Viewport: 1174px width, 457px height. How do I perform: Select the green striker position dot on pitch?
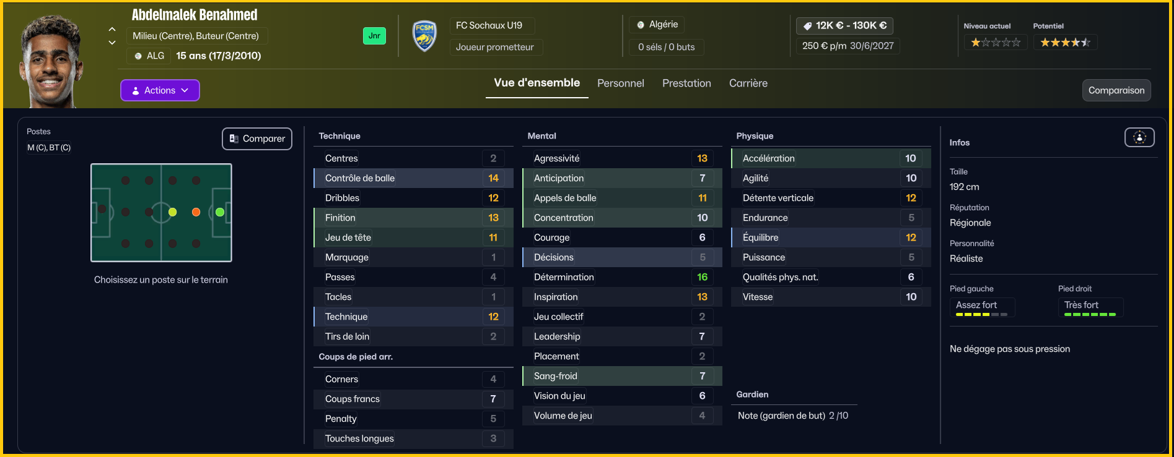tap(220, 212)
